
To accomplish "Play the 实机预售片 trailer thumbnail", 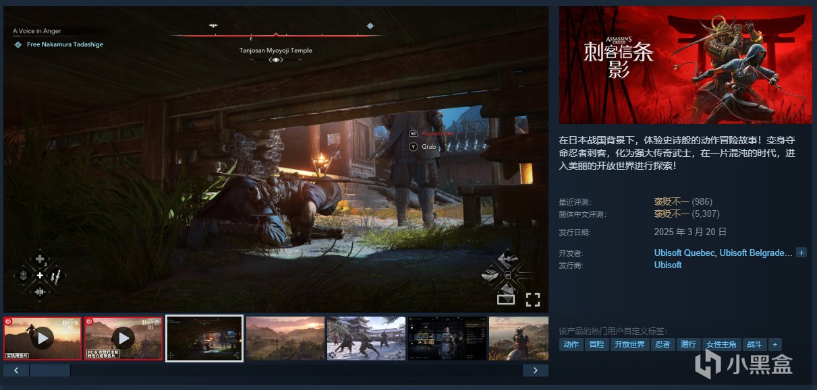I will 43,338.
